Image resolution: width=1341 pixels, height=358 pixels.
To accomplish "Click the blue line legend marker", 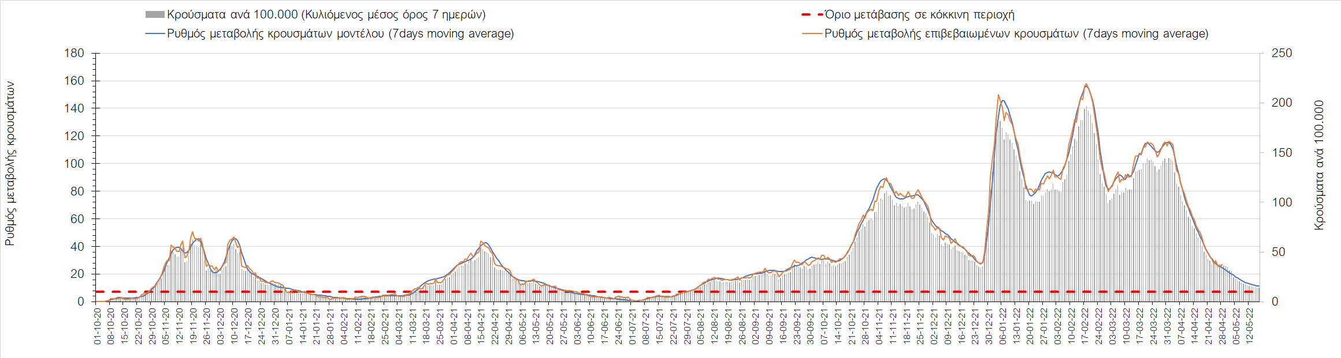I will pyautogui.click(x=155, y=34).
